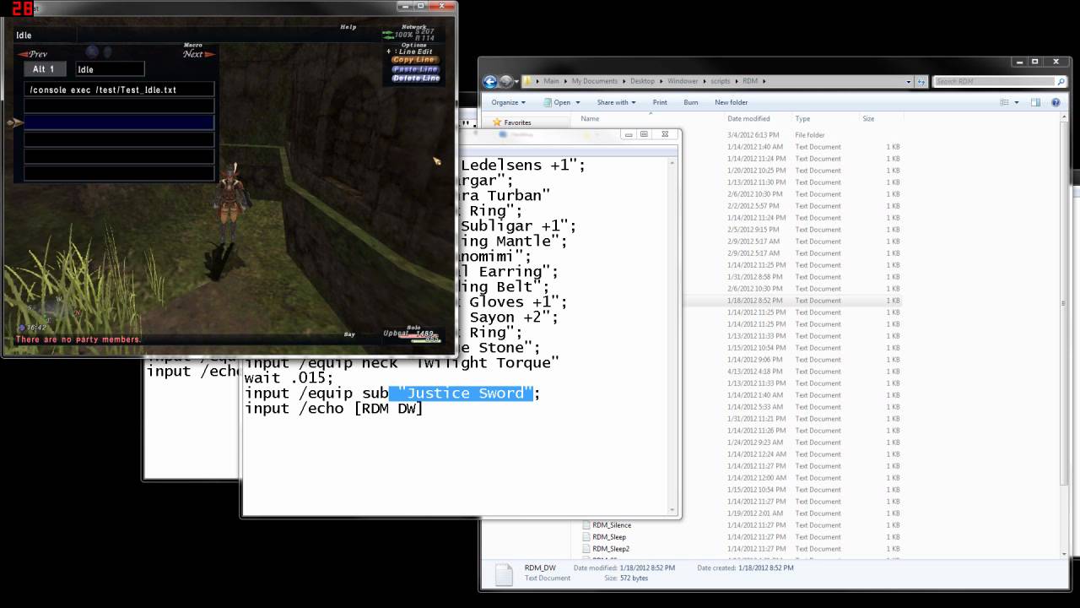This screenshot has width=1080, height=608.
Task: Open recent locations dropdown beside forward button
Action: pos(517,82)
